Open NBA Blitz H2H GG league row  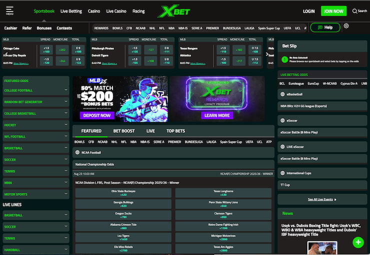pyautogui.click(x=322, y=106)
